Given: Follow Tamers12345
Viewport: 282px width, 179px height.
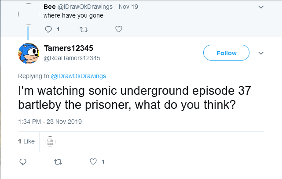Looking at the screenshot, I should coord(226,53).
